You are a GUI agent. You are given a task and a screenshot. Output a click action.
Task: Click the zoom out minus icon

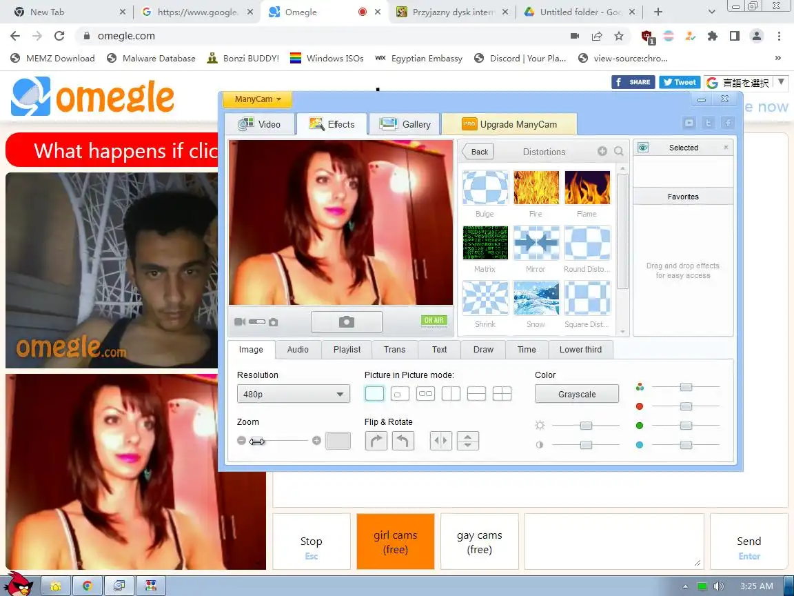241,440
